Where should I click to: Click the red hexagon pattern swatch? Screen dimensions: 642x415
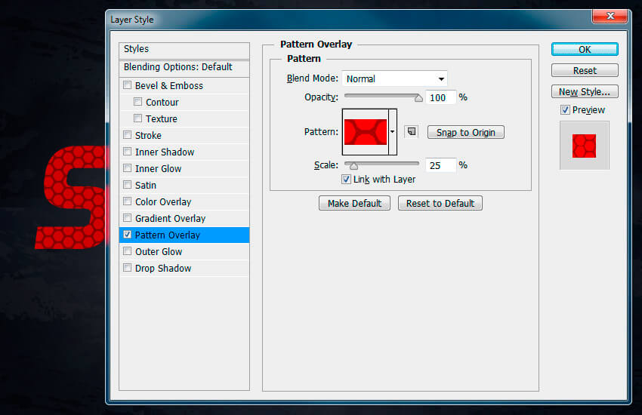pyautogui.click(x=366, y=131)
